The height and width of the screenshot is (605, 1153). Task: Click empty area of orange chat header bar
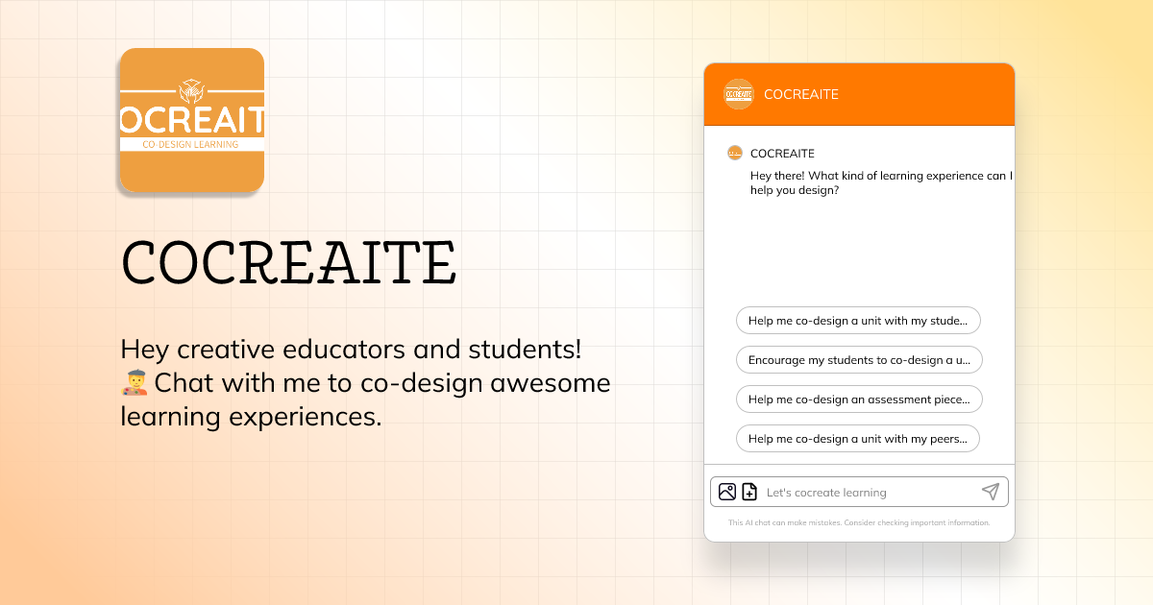click(x=922, y=94)
